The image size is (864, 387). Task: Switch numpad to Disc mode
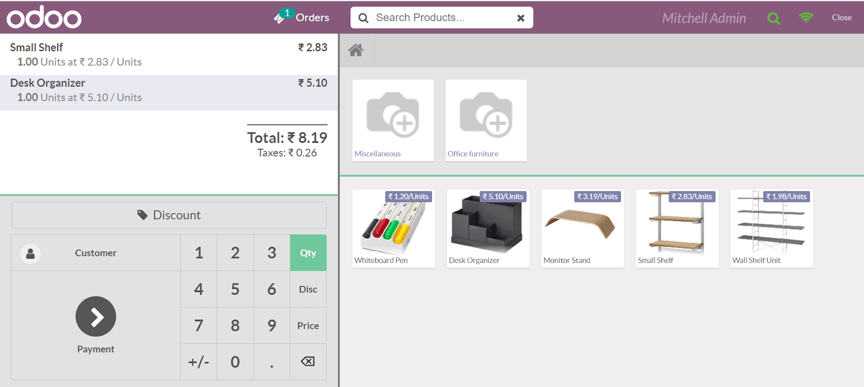[308, 289]
